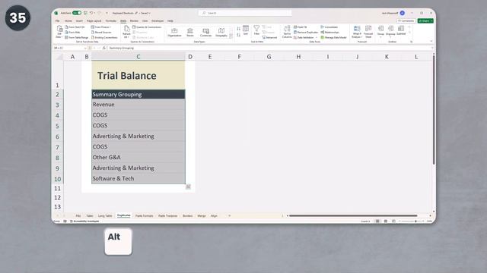Open the Name Box dropdown
The width and height of the screenshot is (487, 273).
[85, 48]
